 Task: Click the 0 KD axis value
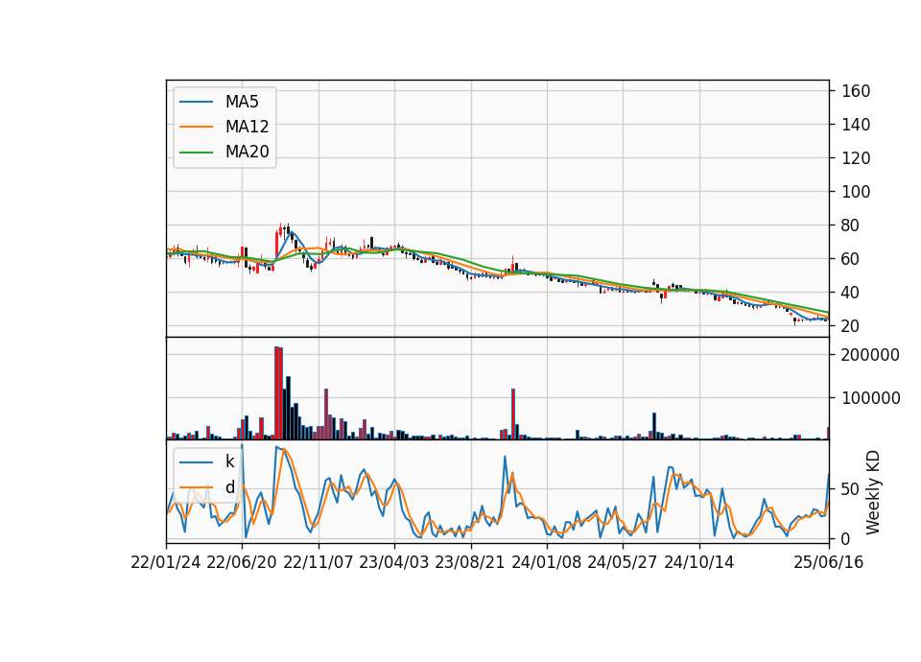pyautogui.click(x=846, y=538)
